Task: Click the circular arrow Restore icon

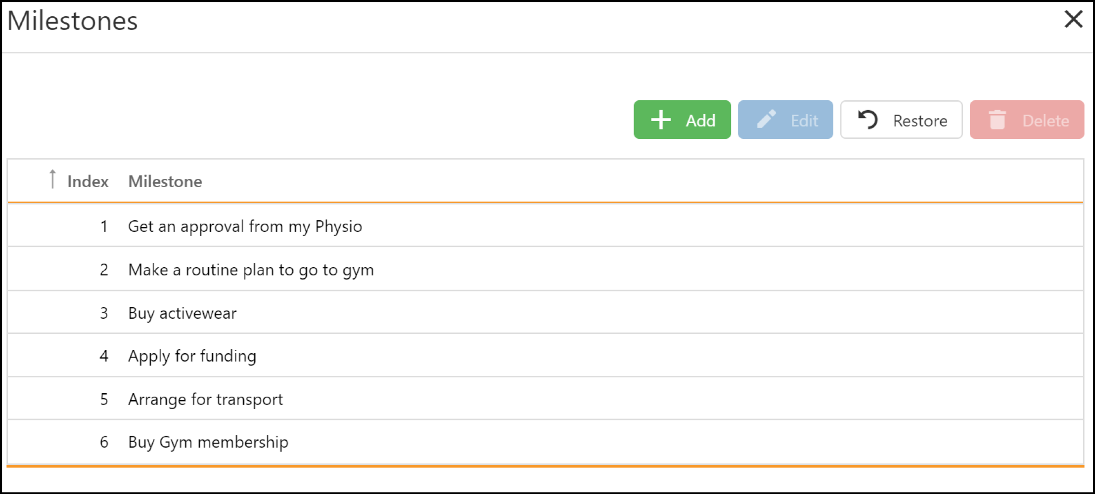Action: [x=868, y=120]
